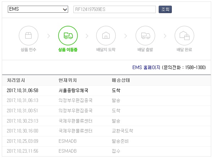Click the 상품 인수 package icon

click(28, 35)
